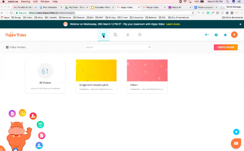The width and height of the screenshot is (244, 151).
Task: Switch to the Education-Webi tab
Action: tap(102, 7)
